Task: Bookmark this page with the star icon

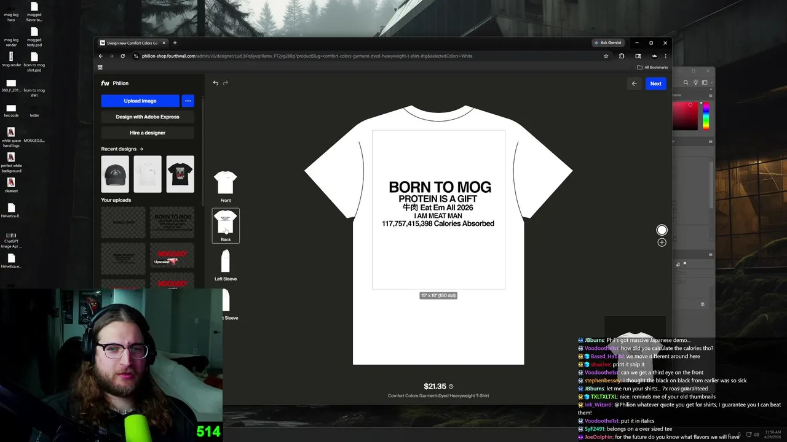Action: (x=606, y=56)
